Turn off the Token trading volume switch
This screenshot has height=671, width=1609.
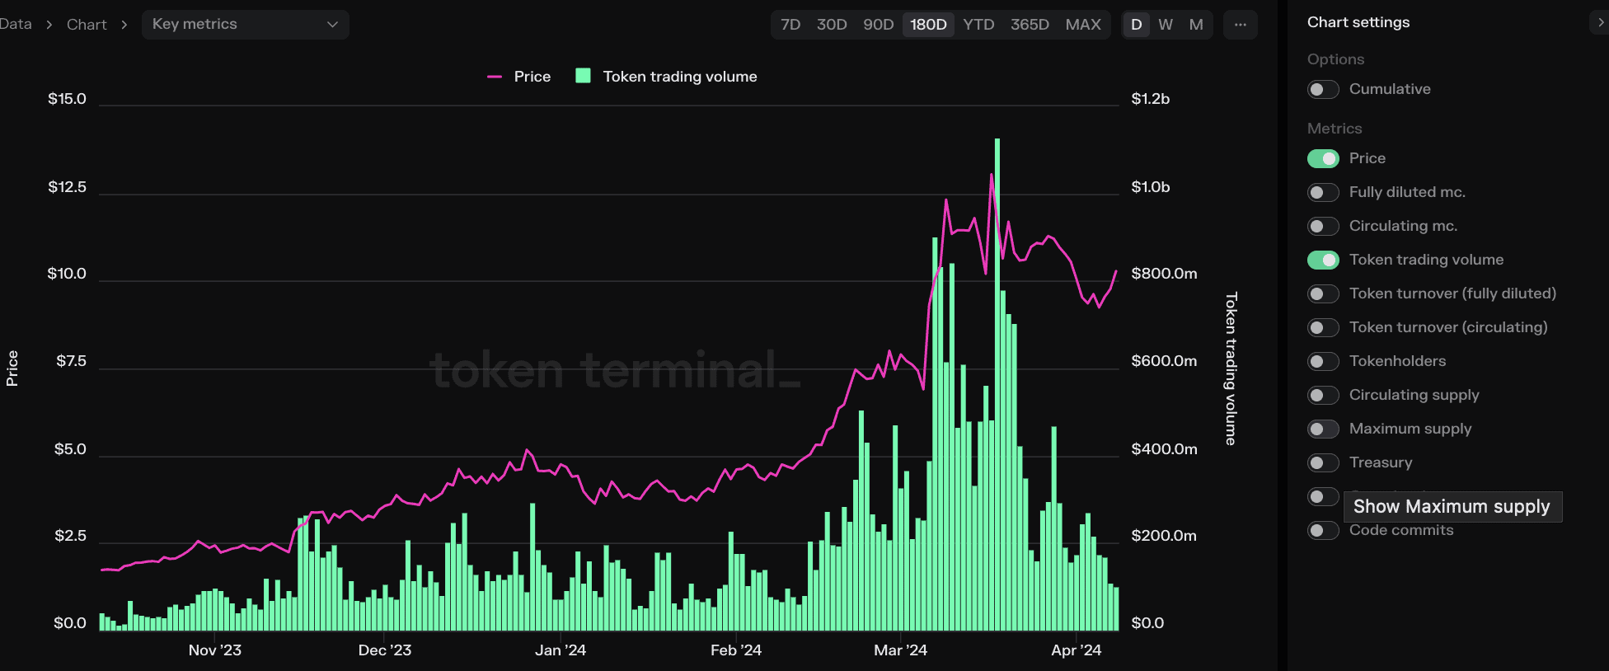click(x=1323, y=260)
